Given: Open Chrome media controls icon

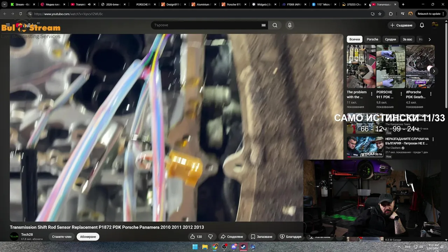Looking at the screenshot, I should [403, 14].
